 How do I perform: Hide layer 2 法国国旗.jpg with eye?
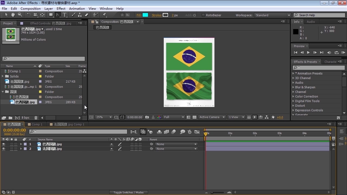coord(4,149)
